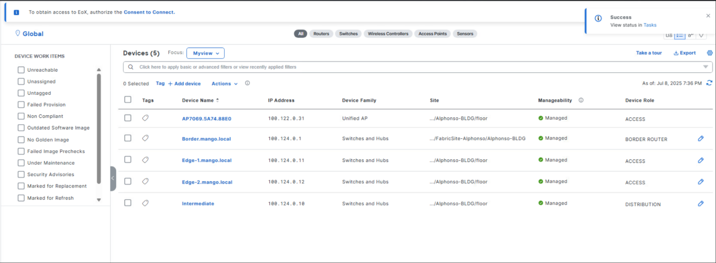
Task: Collapse the Device Work Items side panel
Action: [x=113, y=178]
